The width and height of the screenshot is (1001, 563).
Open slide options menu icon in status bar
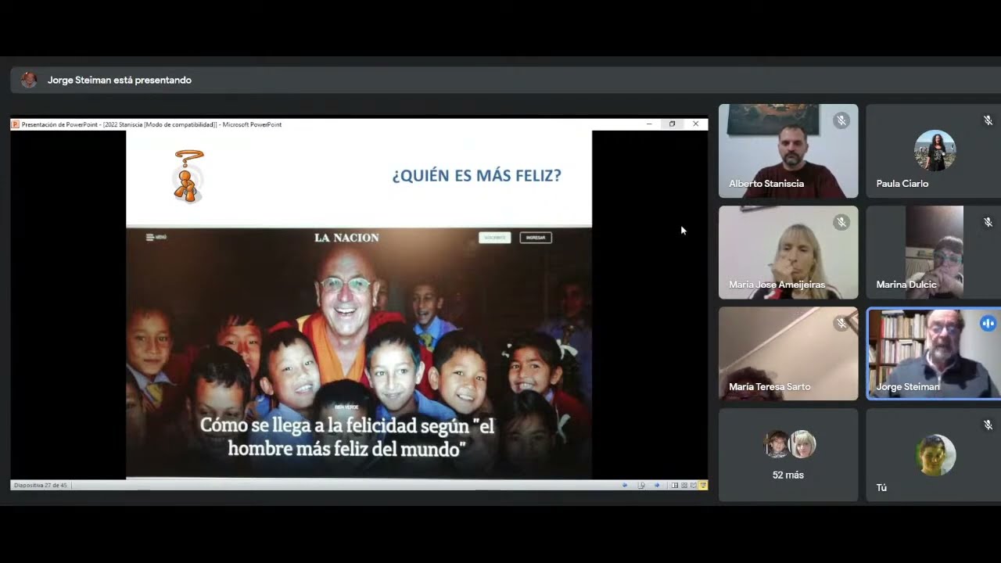point(641,485)
